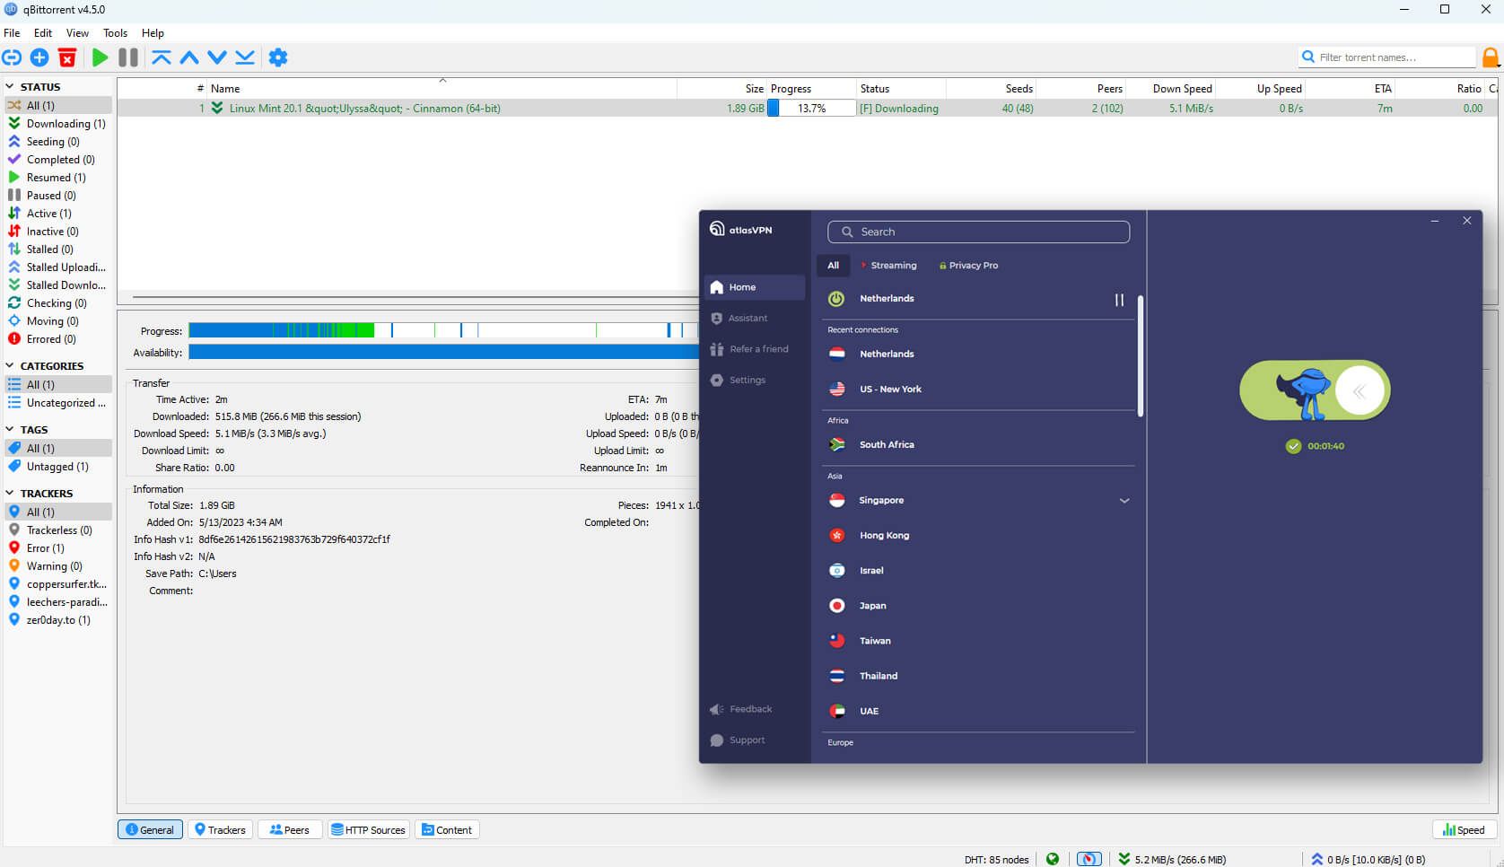Screen dimensions: 1504x867
Task: Expand the Singapore server list chevron
Action: pos(1124,501)
